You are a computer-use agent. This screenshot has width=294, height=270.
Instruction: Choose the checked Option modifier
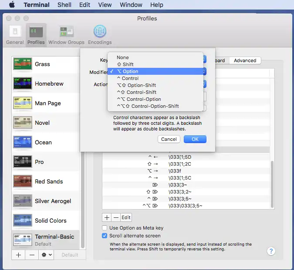[155, 71]
